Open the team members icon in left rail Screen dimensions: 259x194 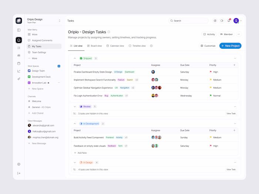19,55
